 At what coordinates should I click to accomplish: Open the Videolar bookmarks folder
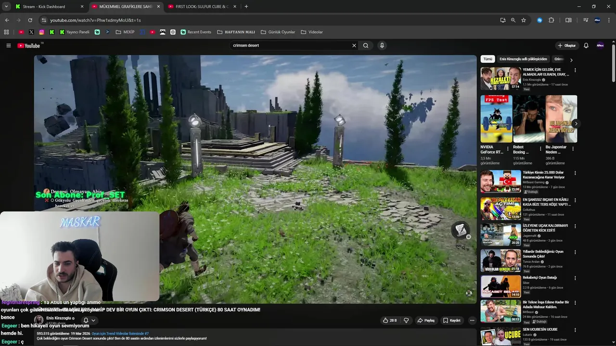tap(312, 32)
